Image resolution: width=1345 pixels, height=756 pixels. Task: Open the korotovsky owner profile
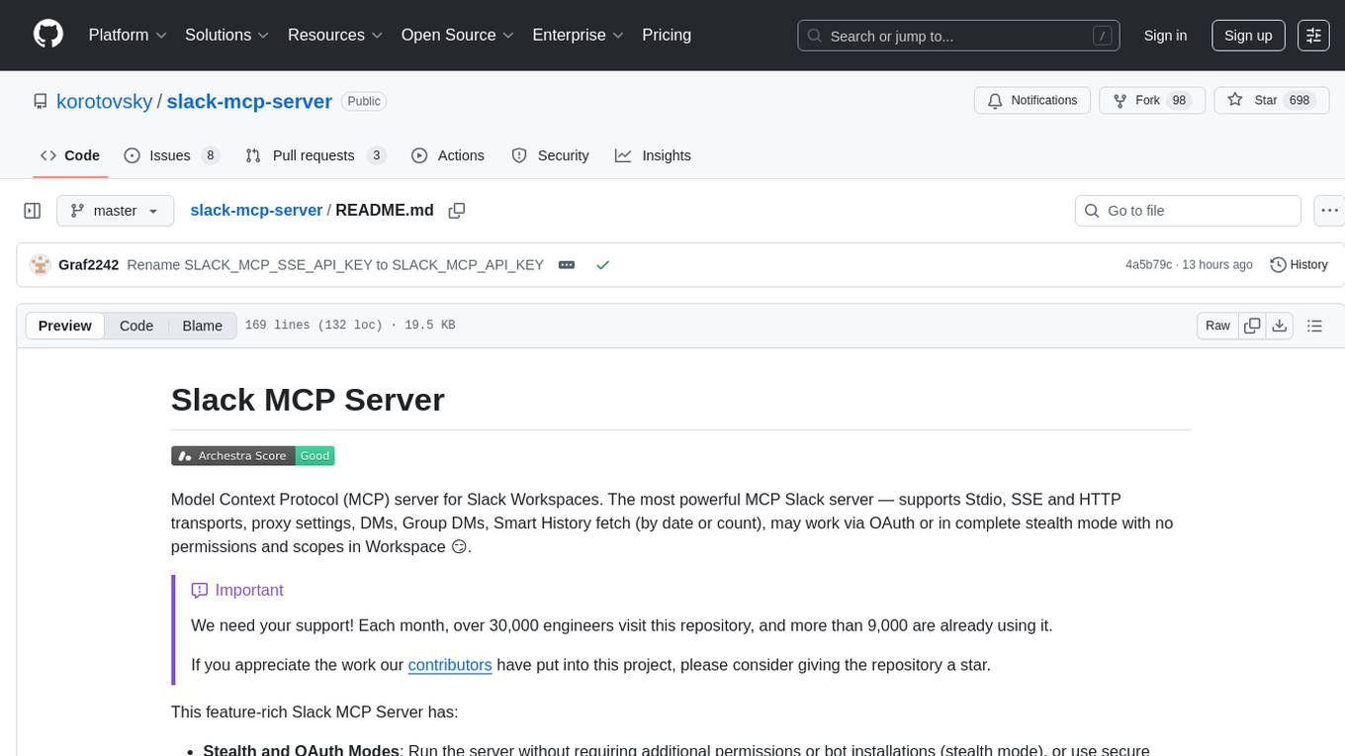pos(105,101)
